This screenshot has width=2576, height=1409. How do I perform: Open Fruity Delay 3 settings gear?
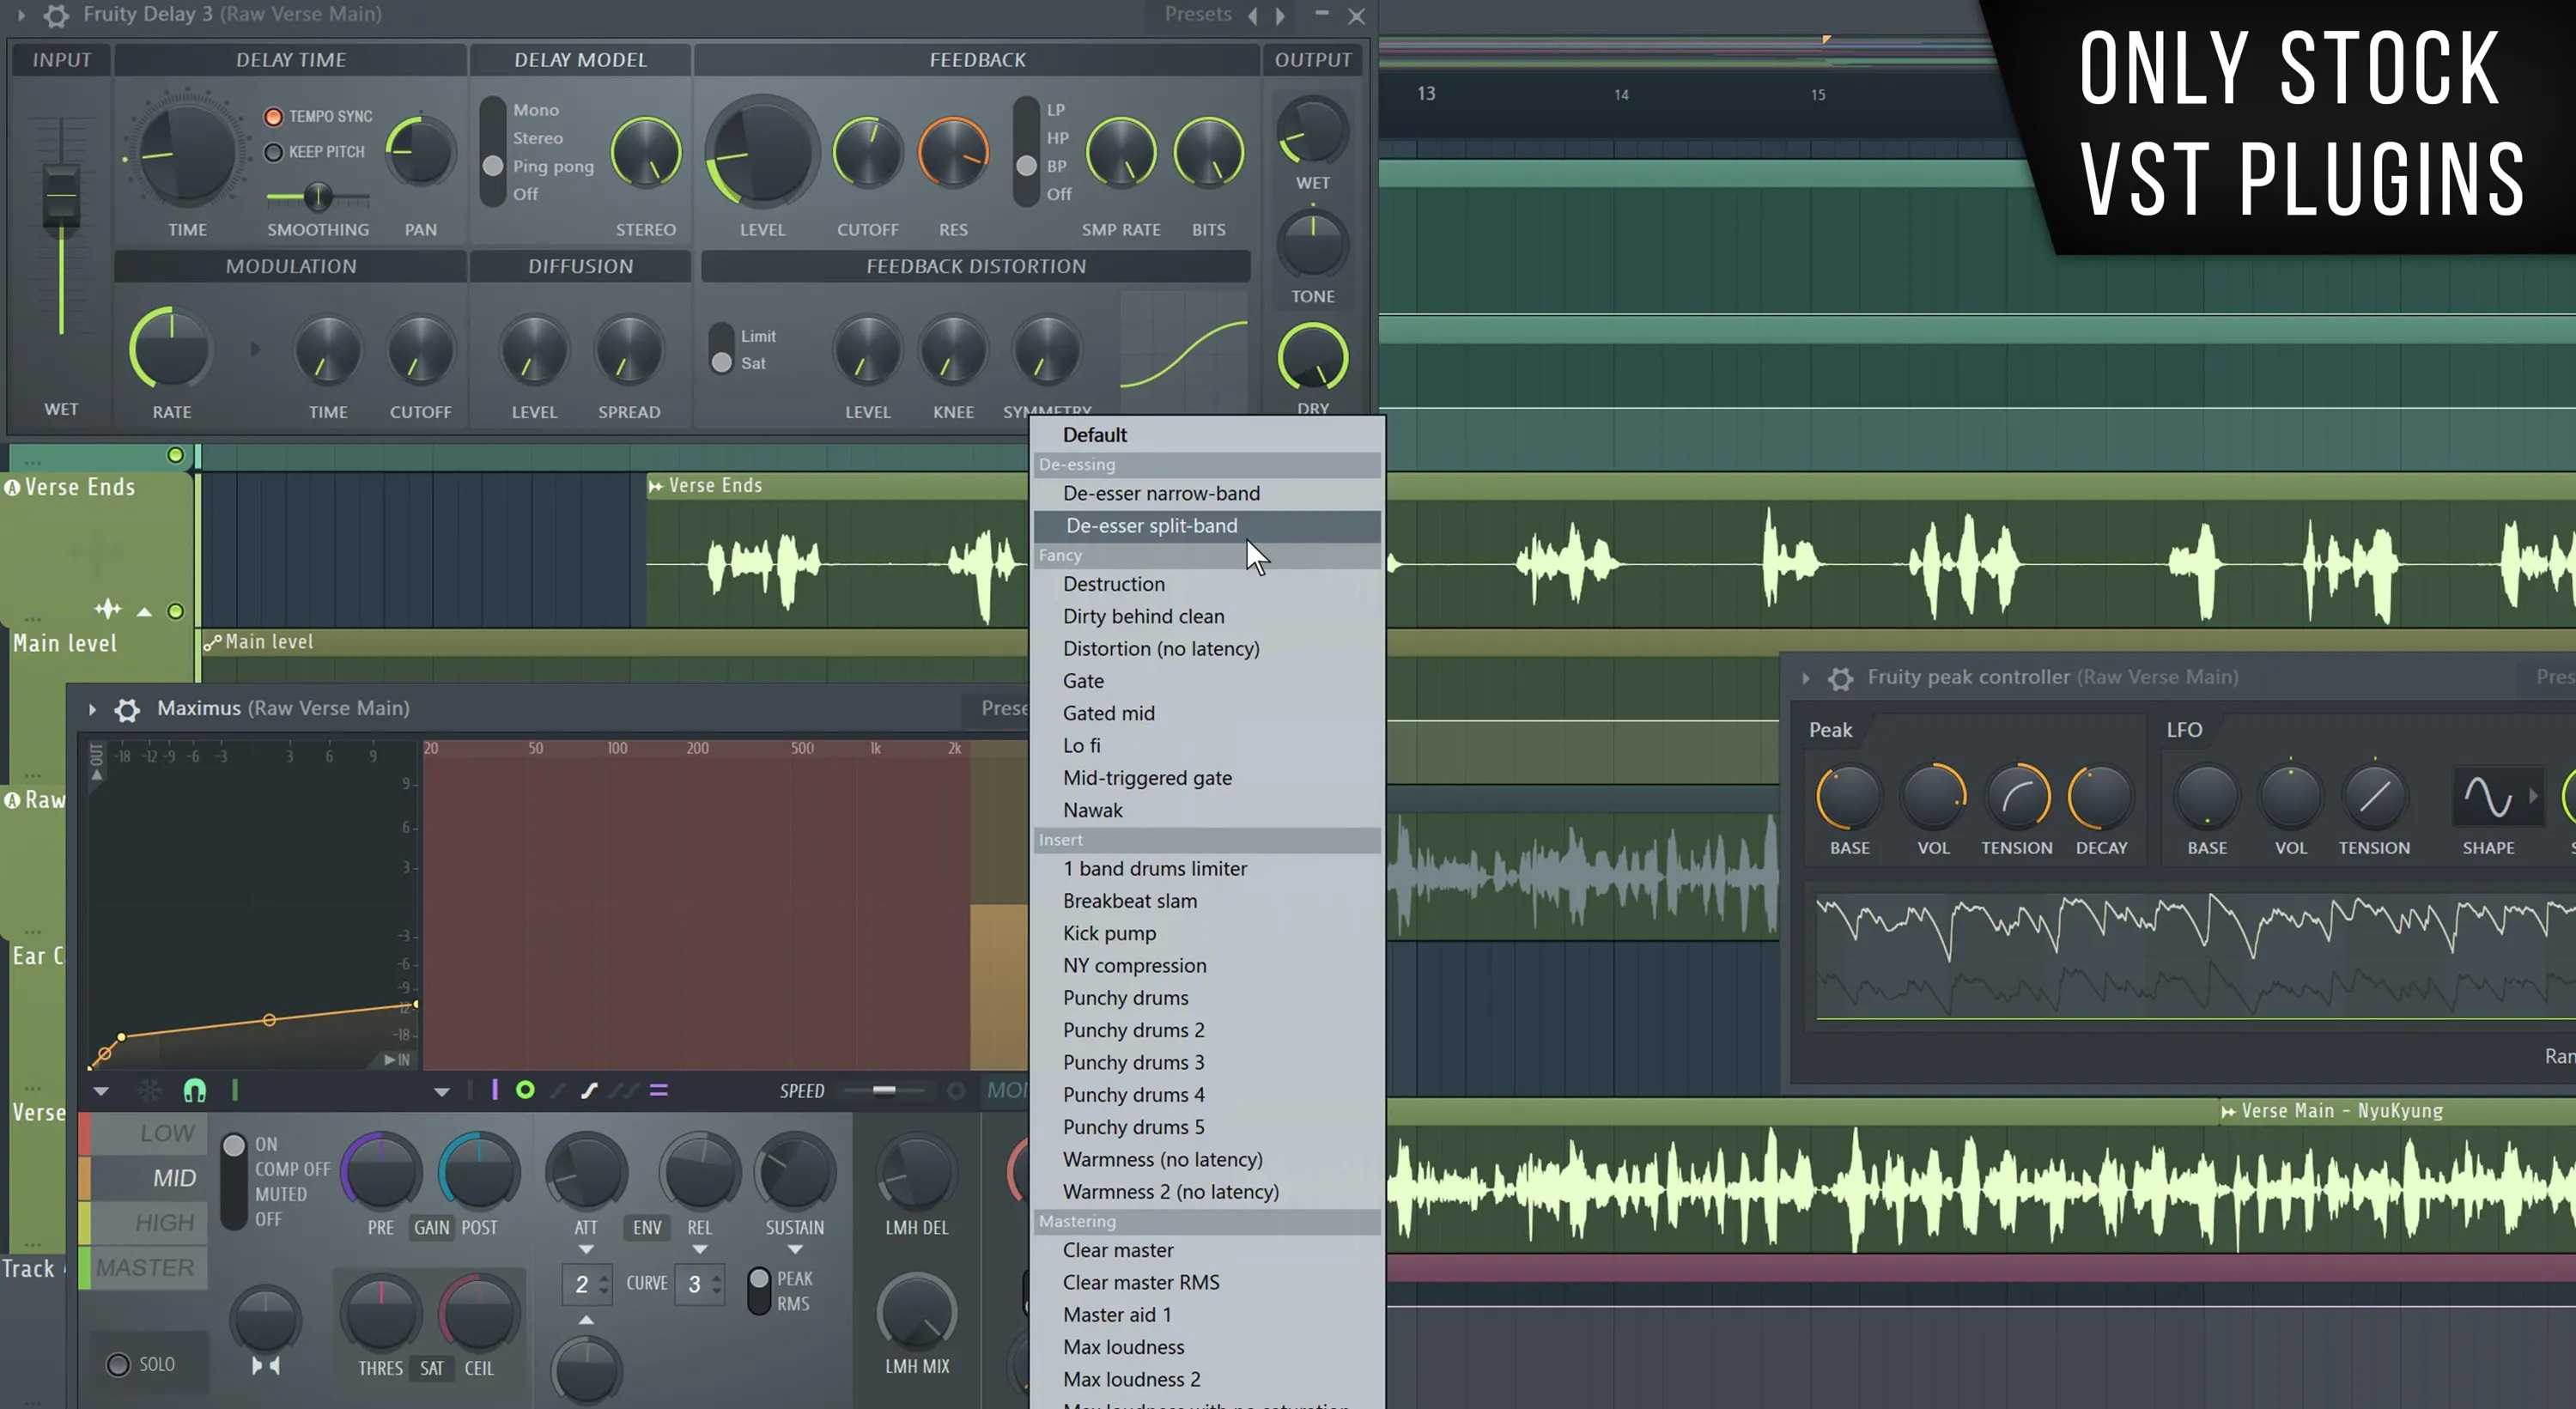(57, 15)
